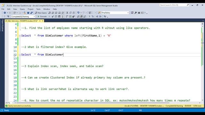The width and height of the screenshot is (205, 115).
Task: Toggle Include Actual Execution Plan
Action: pyautogui.click(x=67, y=17)
